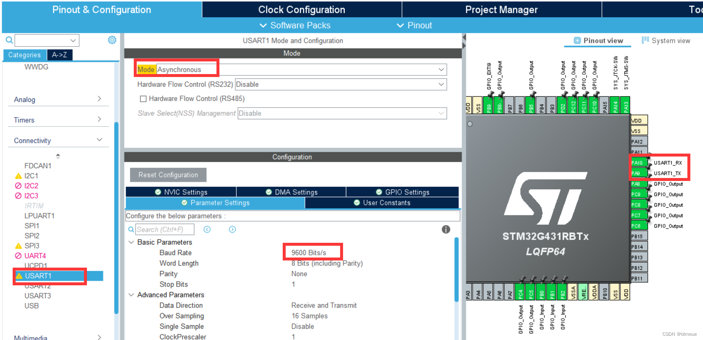The height and width of the screenshot is (340, 703).
Task: Switch to Pinout & Configuration tab
Action: click(x=102, y=9)
